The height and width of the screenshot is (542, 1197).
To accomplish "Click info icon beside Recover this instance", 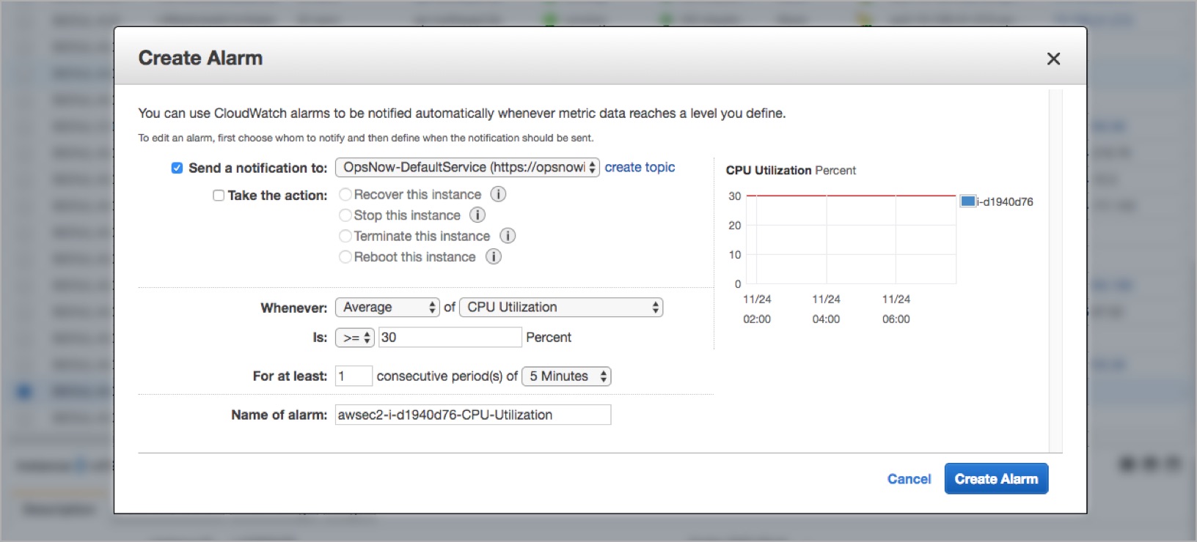I will (x=498, y=194).
